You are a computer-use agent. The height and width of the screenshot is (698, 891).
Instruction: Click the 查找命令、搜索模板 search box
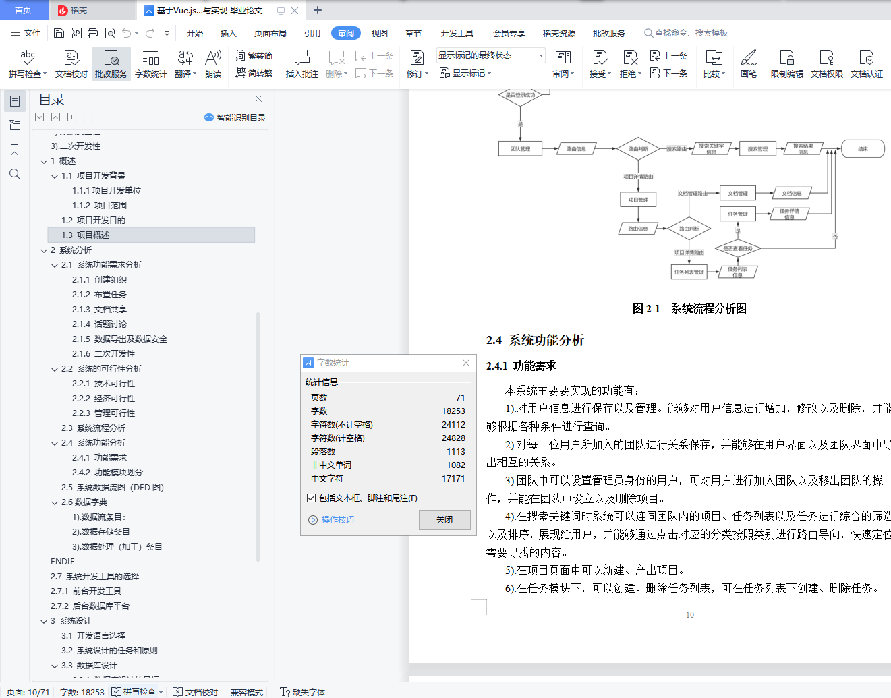pyautogui.click(x=686, y=33)
